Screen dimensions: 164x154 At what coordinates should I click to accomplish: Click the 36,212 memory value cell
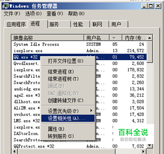click(x=137, y=95)
